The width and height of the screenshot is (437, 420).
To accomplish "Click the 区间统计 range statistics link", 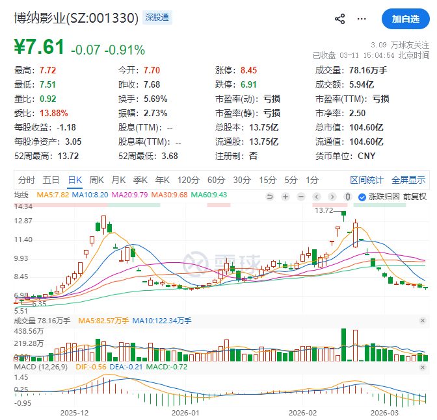I will 367,180.
